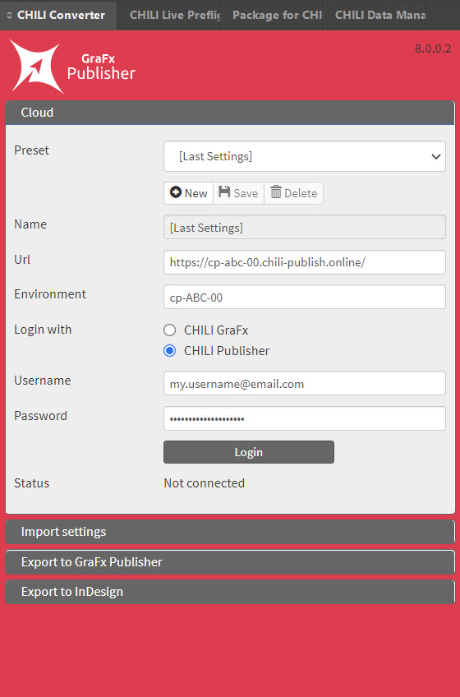Expand the Import settings section
460x697 pixels.
pyautogui.click(x=230, y=532)
